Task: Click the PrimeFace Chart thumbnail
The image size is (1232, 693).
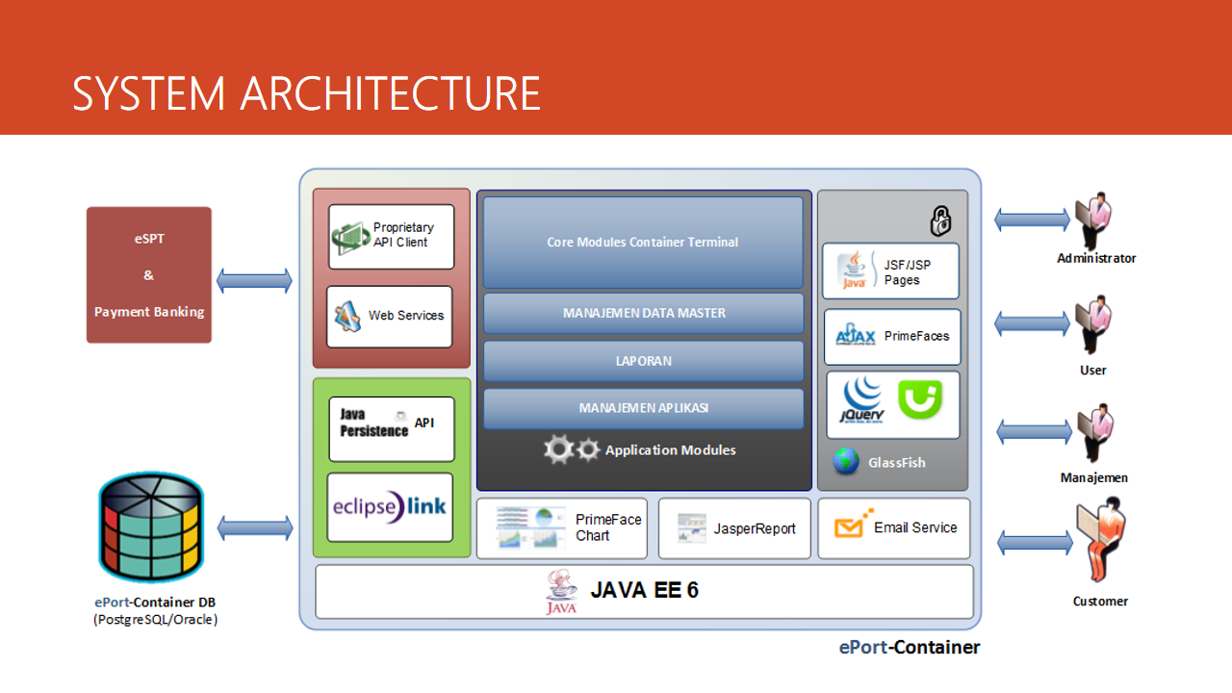Action: point(530,527)
